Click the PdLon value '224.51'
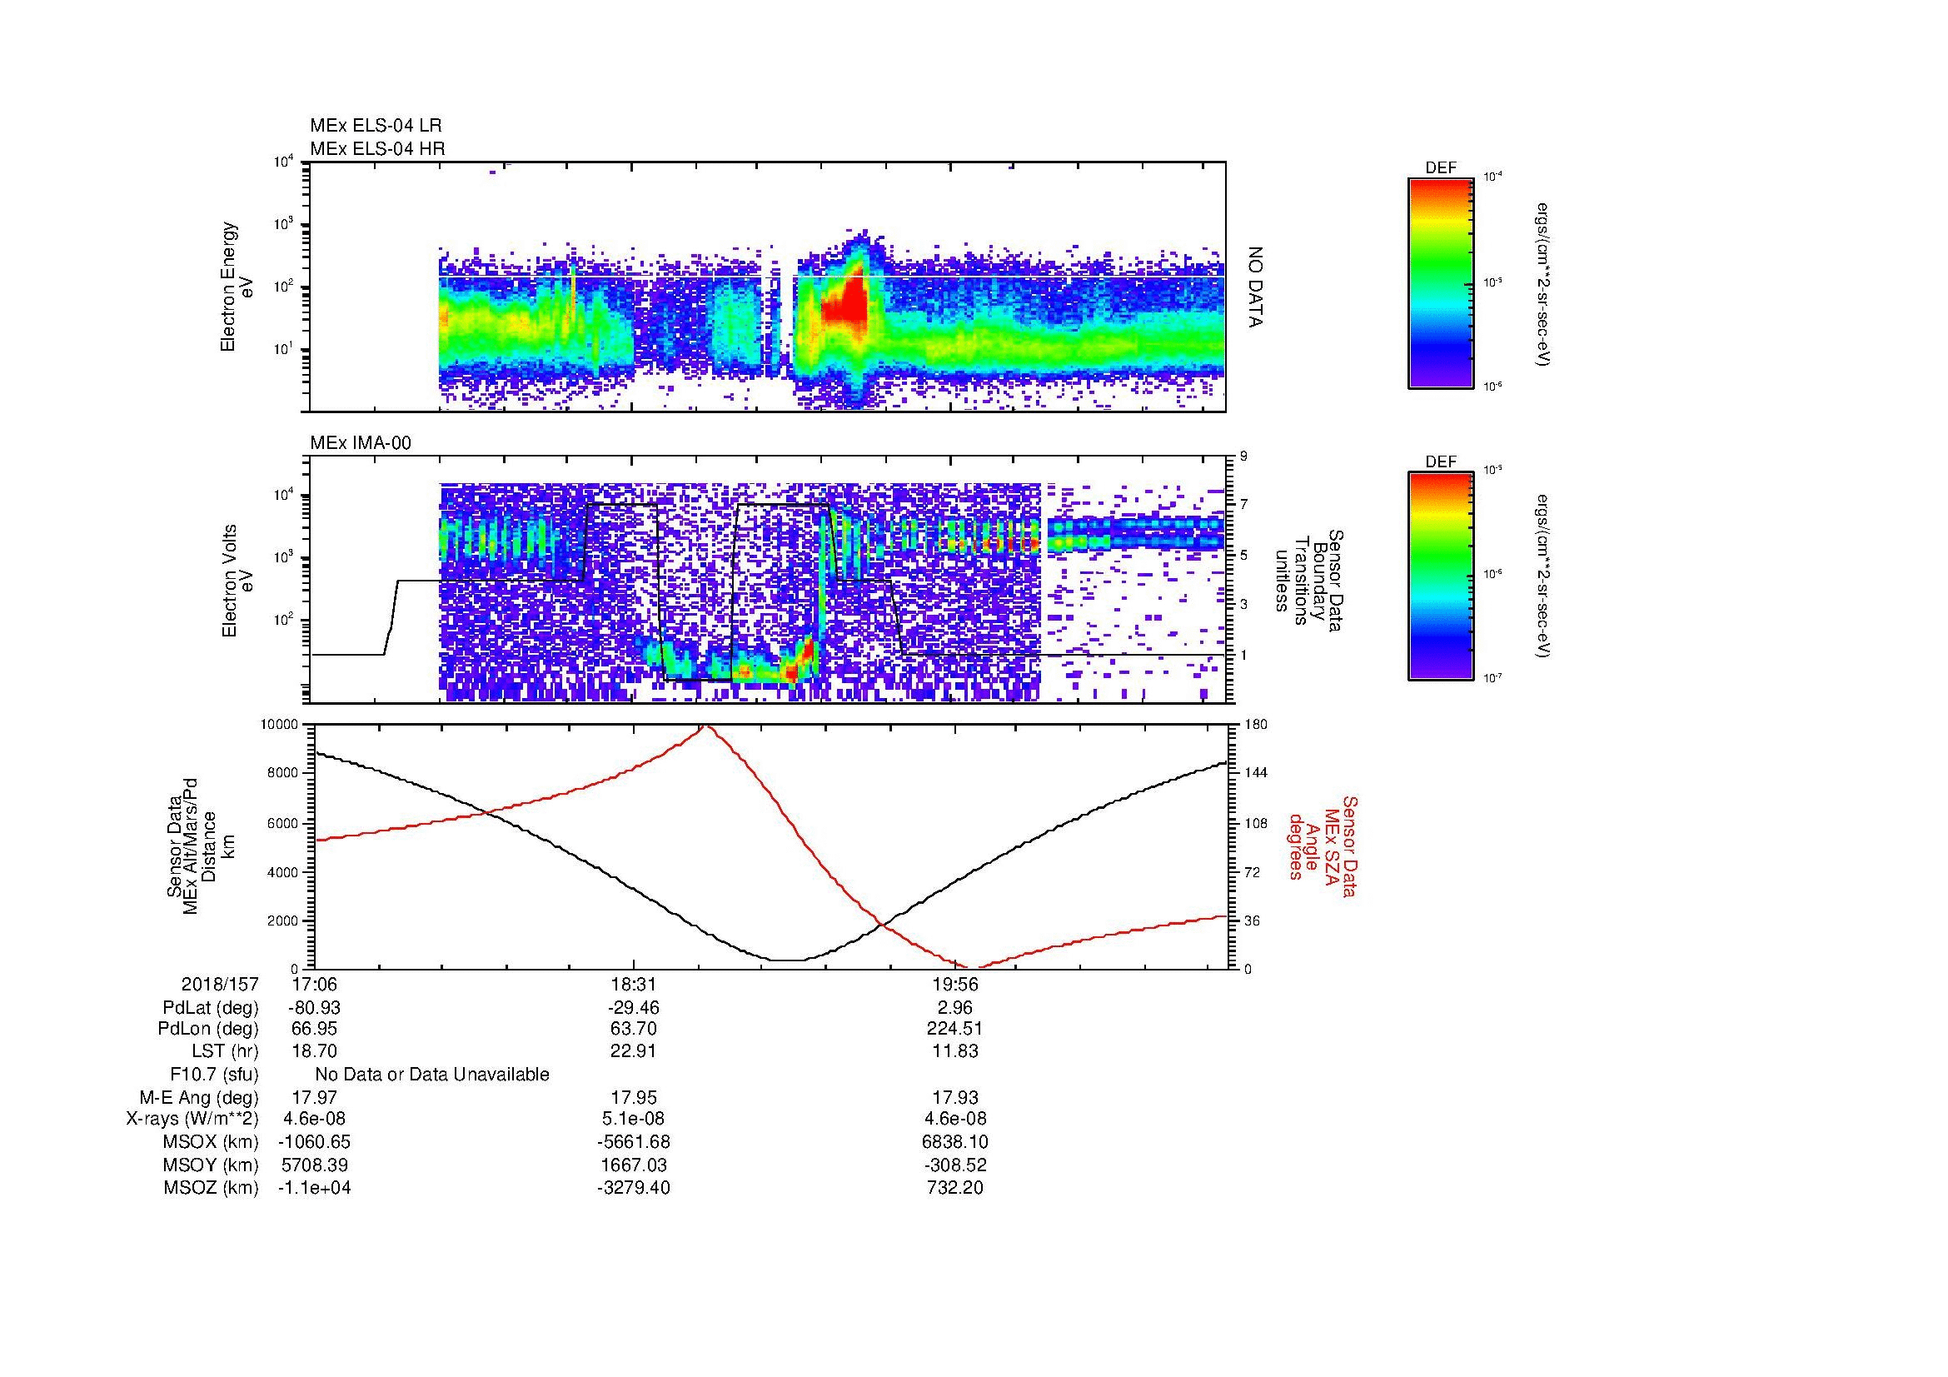The height and width of the screenshot is (1377, 1948). pos(954,1029)
